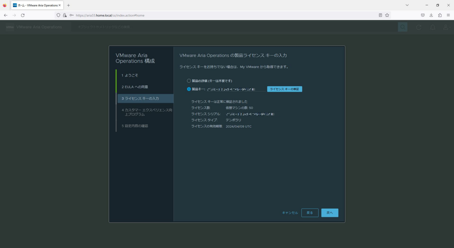Click the validate license key button

[285, 89]
